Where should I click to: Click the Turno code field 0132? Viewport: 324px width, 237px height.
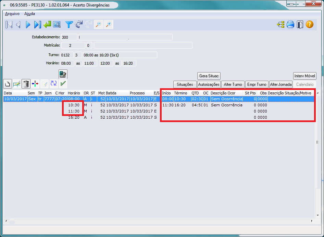(x=67, y=55)
